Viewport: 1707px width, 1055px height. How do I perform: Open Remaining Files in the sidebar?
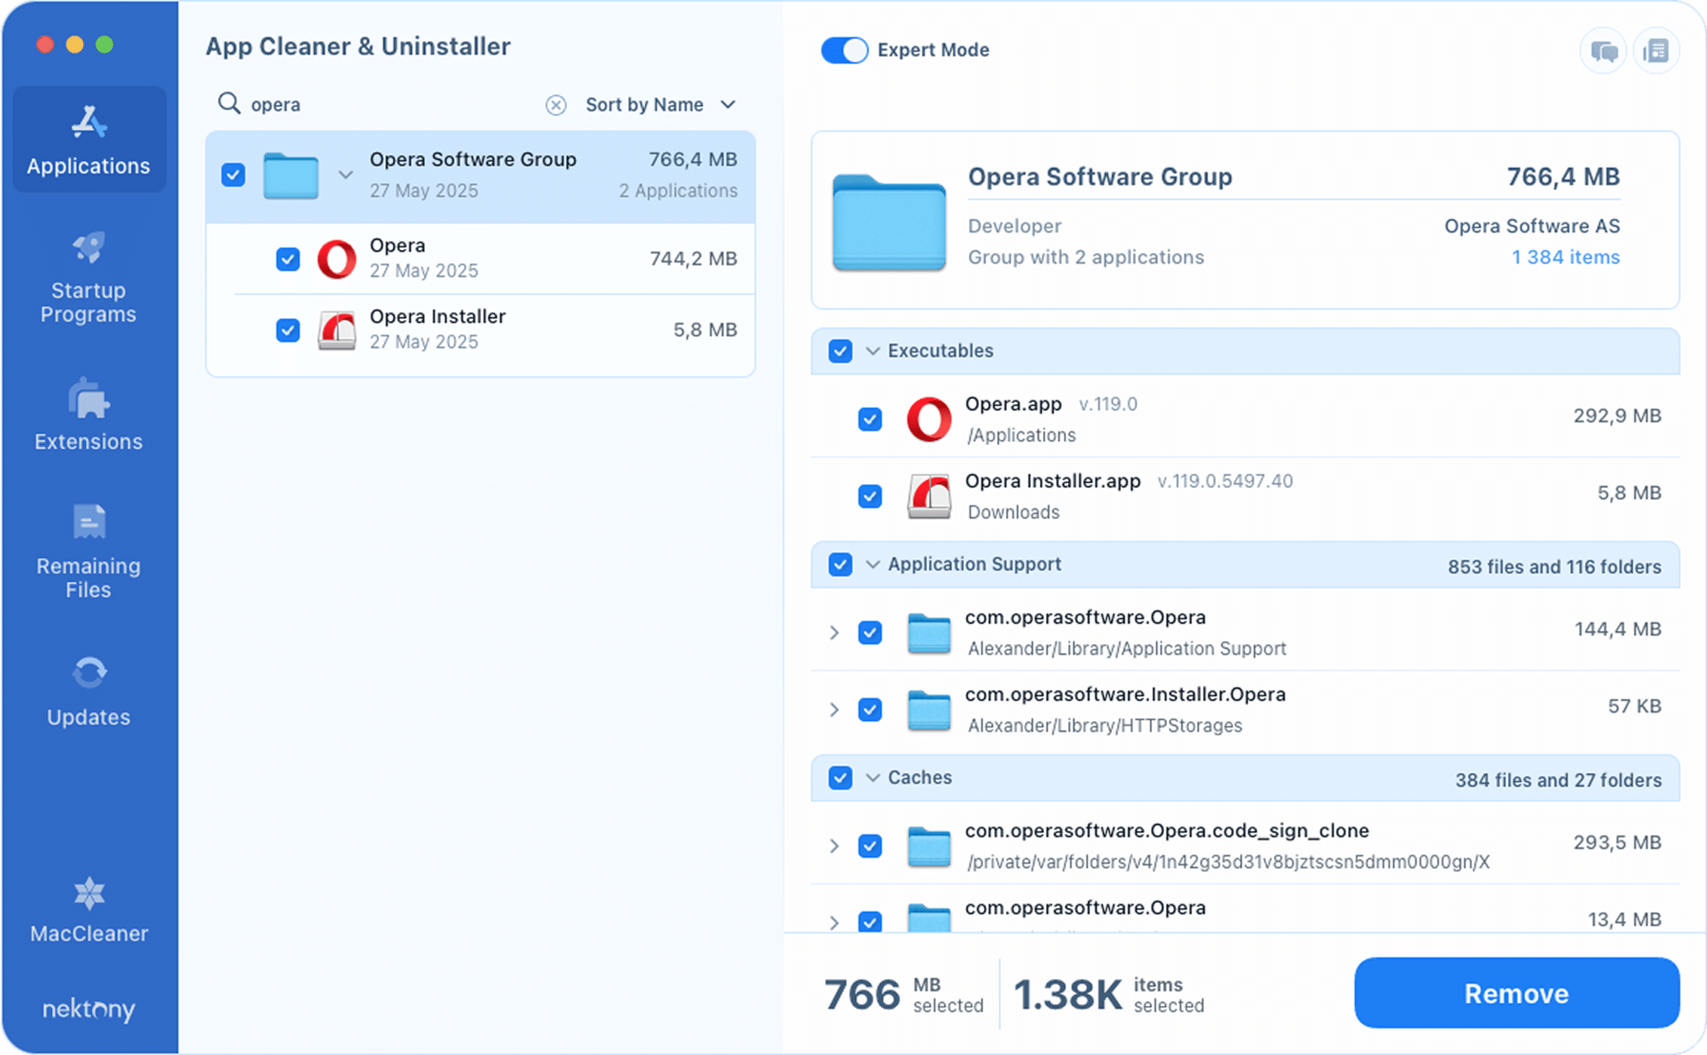[89, 552]
